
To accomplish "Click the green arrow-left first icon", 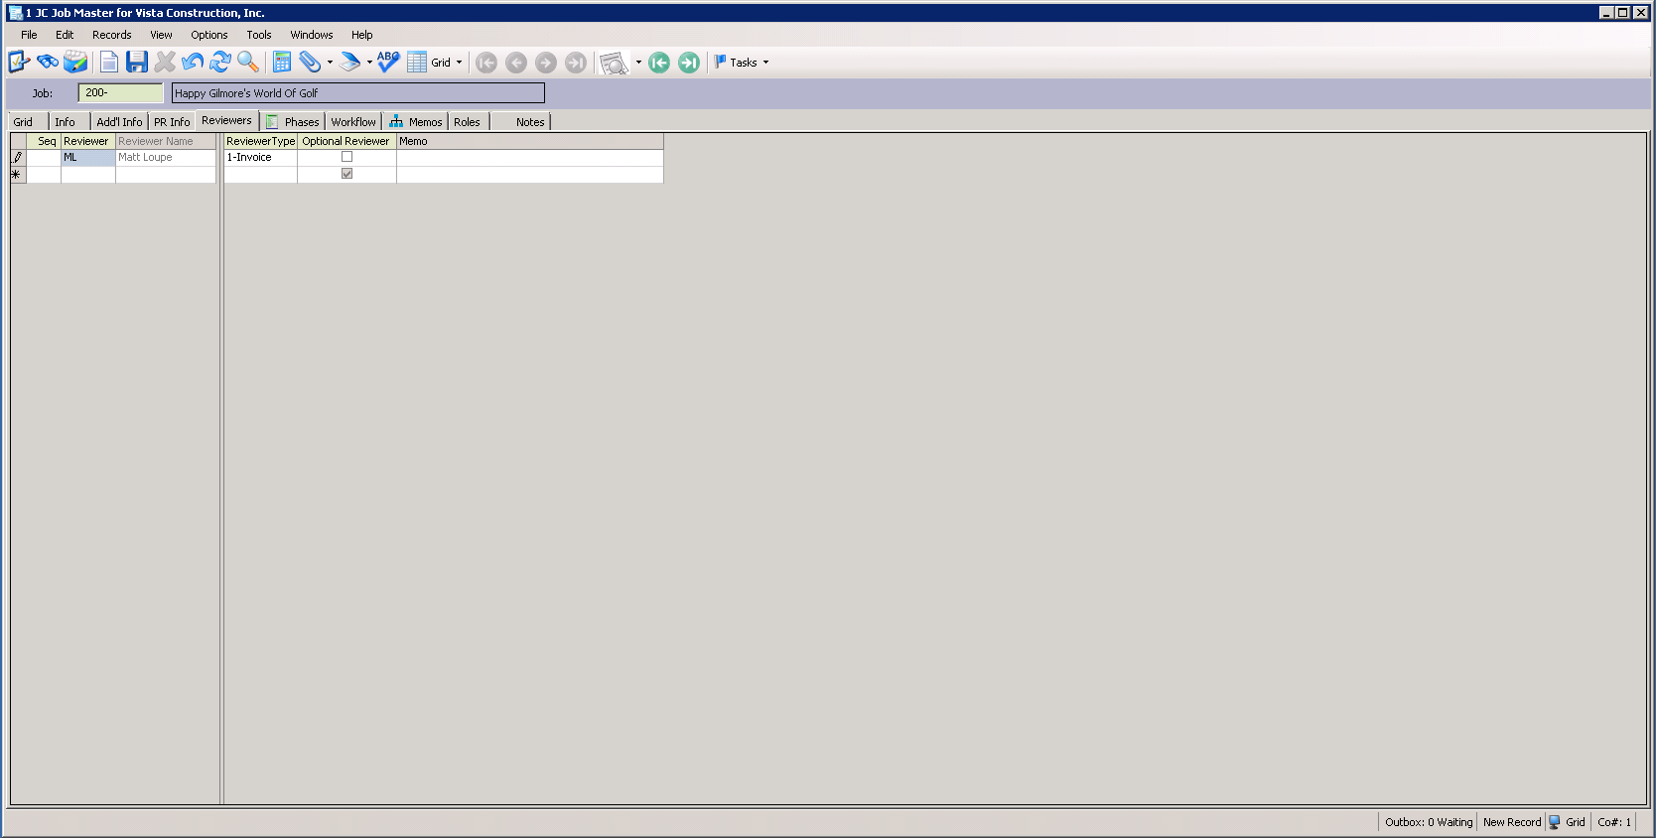I will coord(659,63).
